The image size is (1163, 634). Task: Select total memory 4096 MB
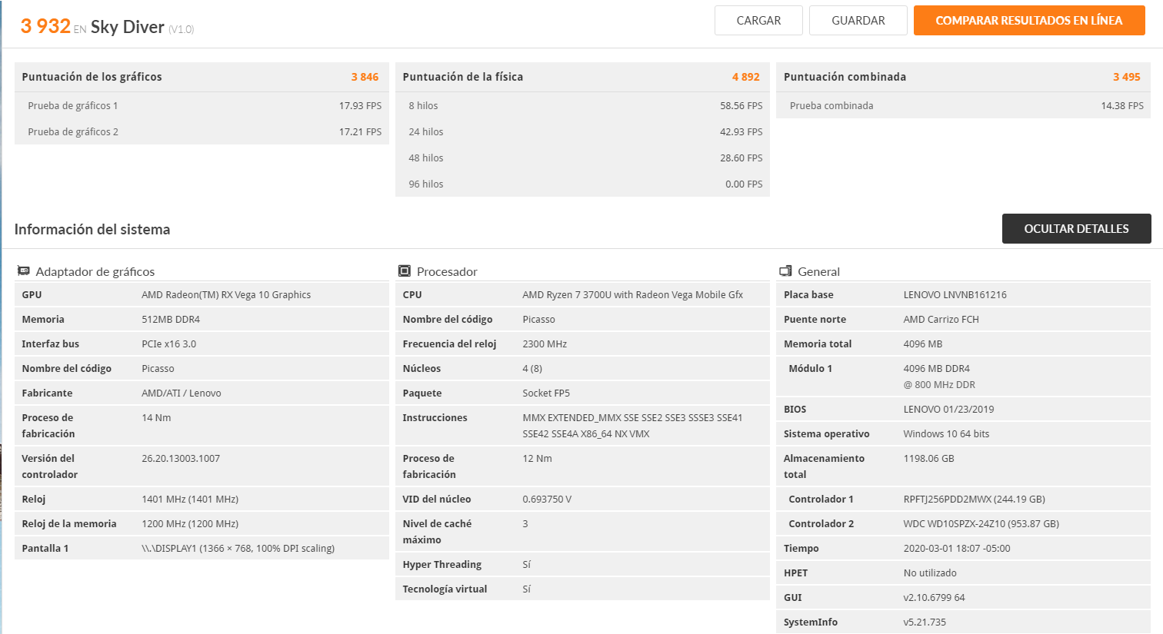coord(922,344)
